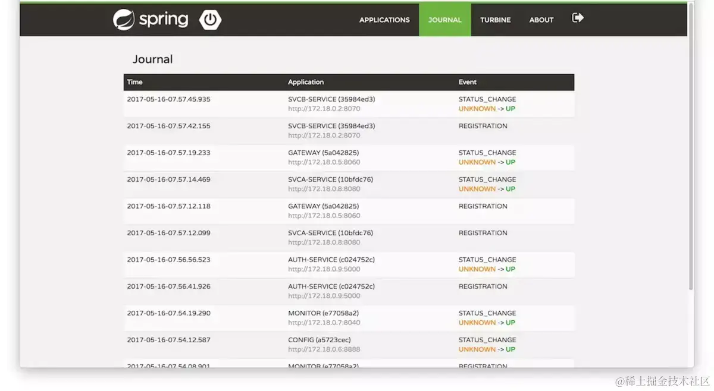Select timestamp 2017-05-16-07.57.12.118
714x391 pixels.
(x=168, y=206)
